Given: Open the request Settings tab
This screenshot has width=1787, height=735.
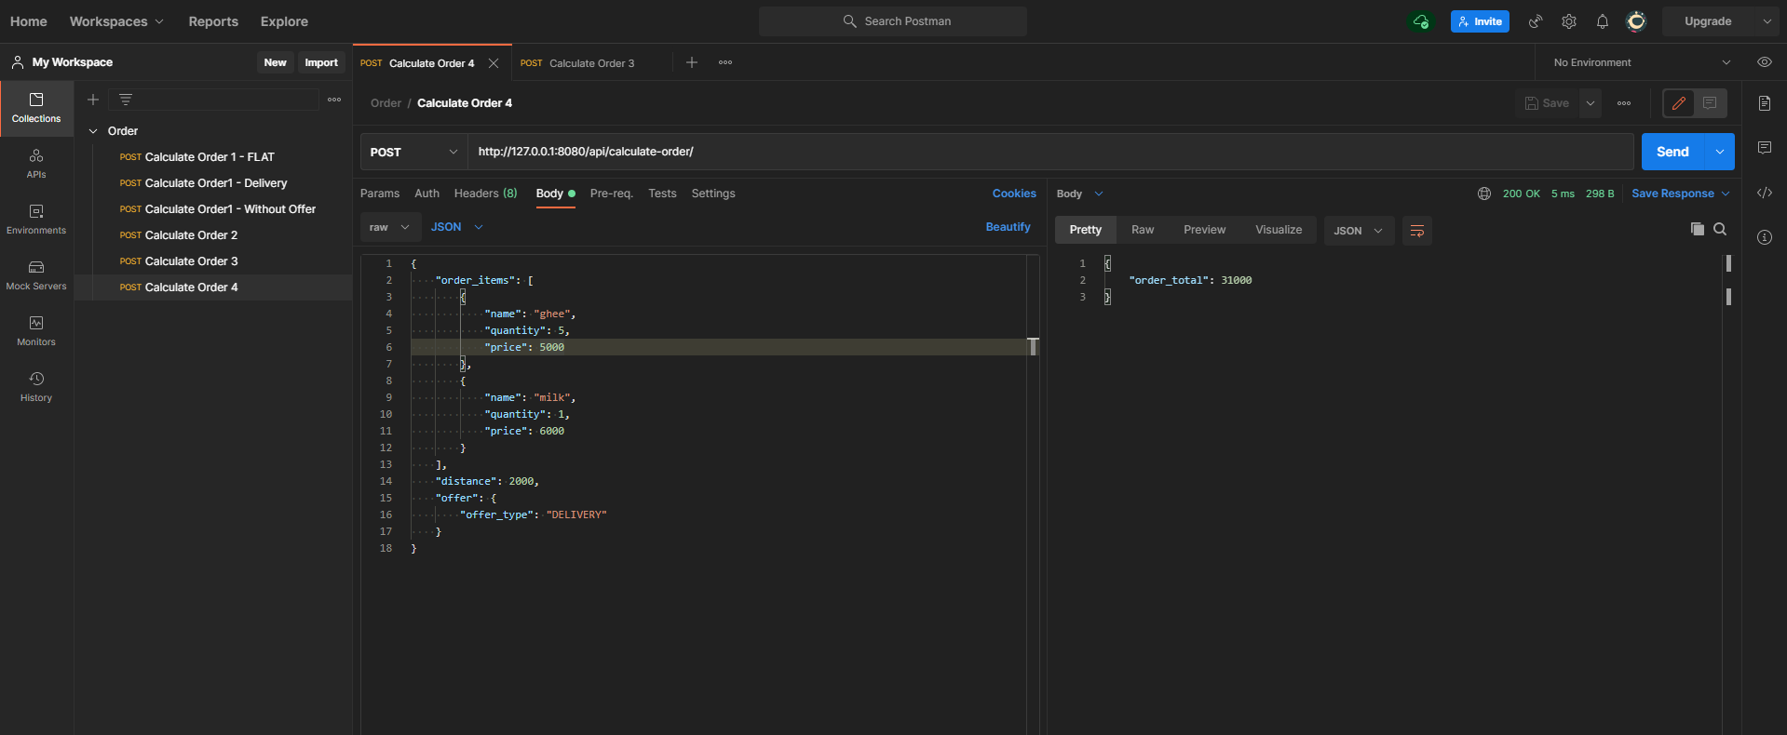Looking at the screenshot, I should 713,194.
